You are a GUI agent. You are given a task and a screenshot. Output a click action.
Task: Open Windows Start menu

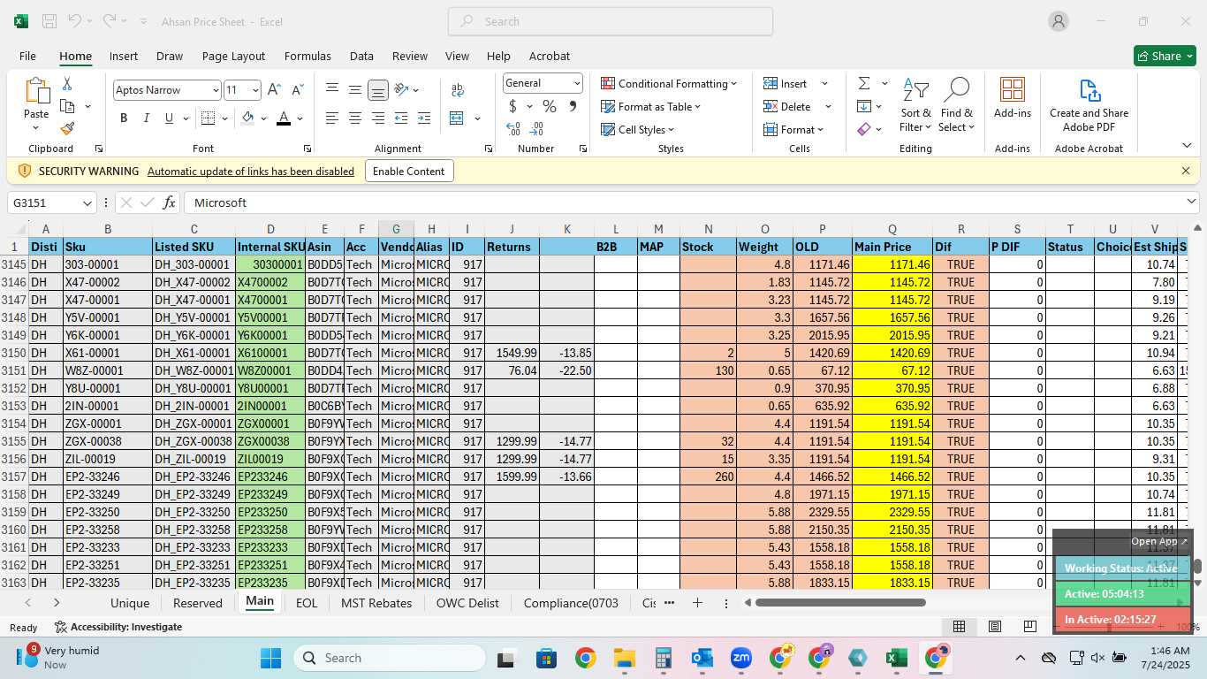tap(270, 658)
